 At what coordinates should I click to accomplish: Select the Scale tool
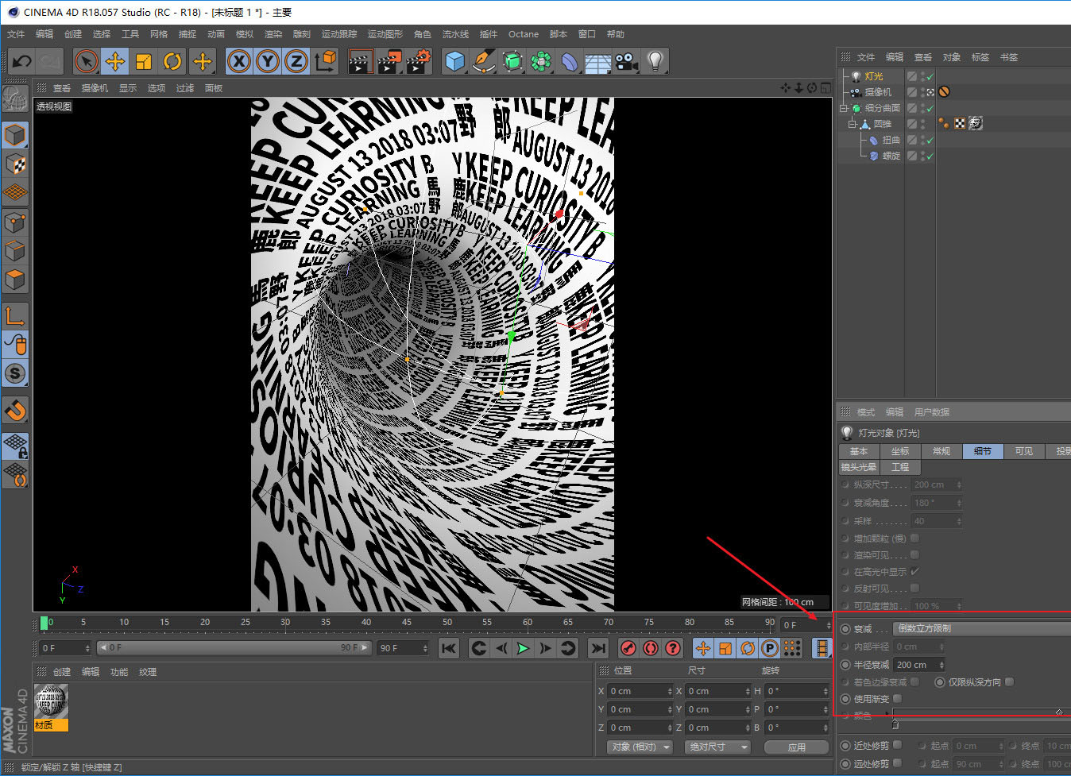(144, 61)
